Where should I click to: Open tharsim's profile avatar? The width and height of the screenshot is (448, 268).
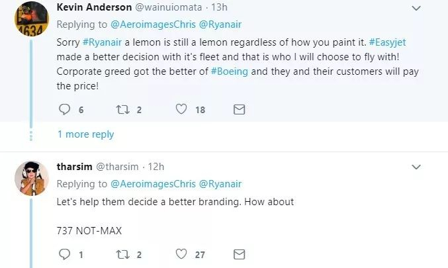coord(31,178)
